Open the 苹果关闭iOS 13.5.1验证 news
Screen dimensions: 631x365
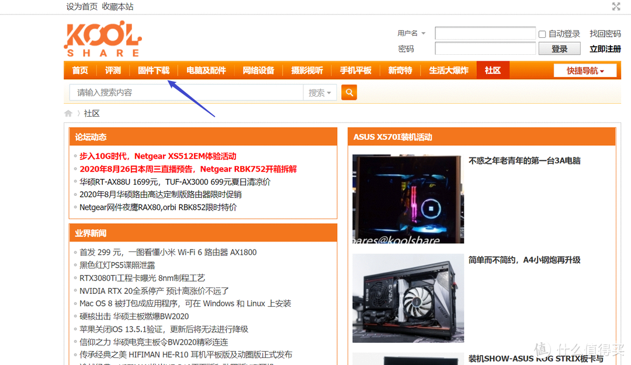[x=164, y=329]
